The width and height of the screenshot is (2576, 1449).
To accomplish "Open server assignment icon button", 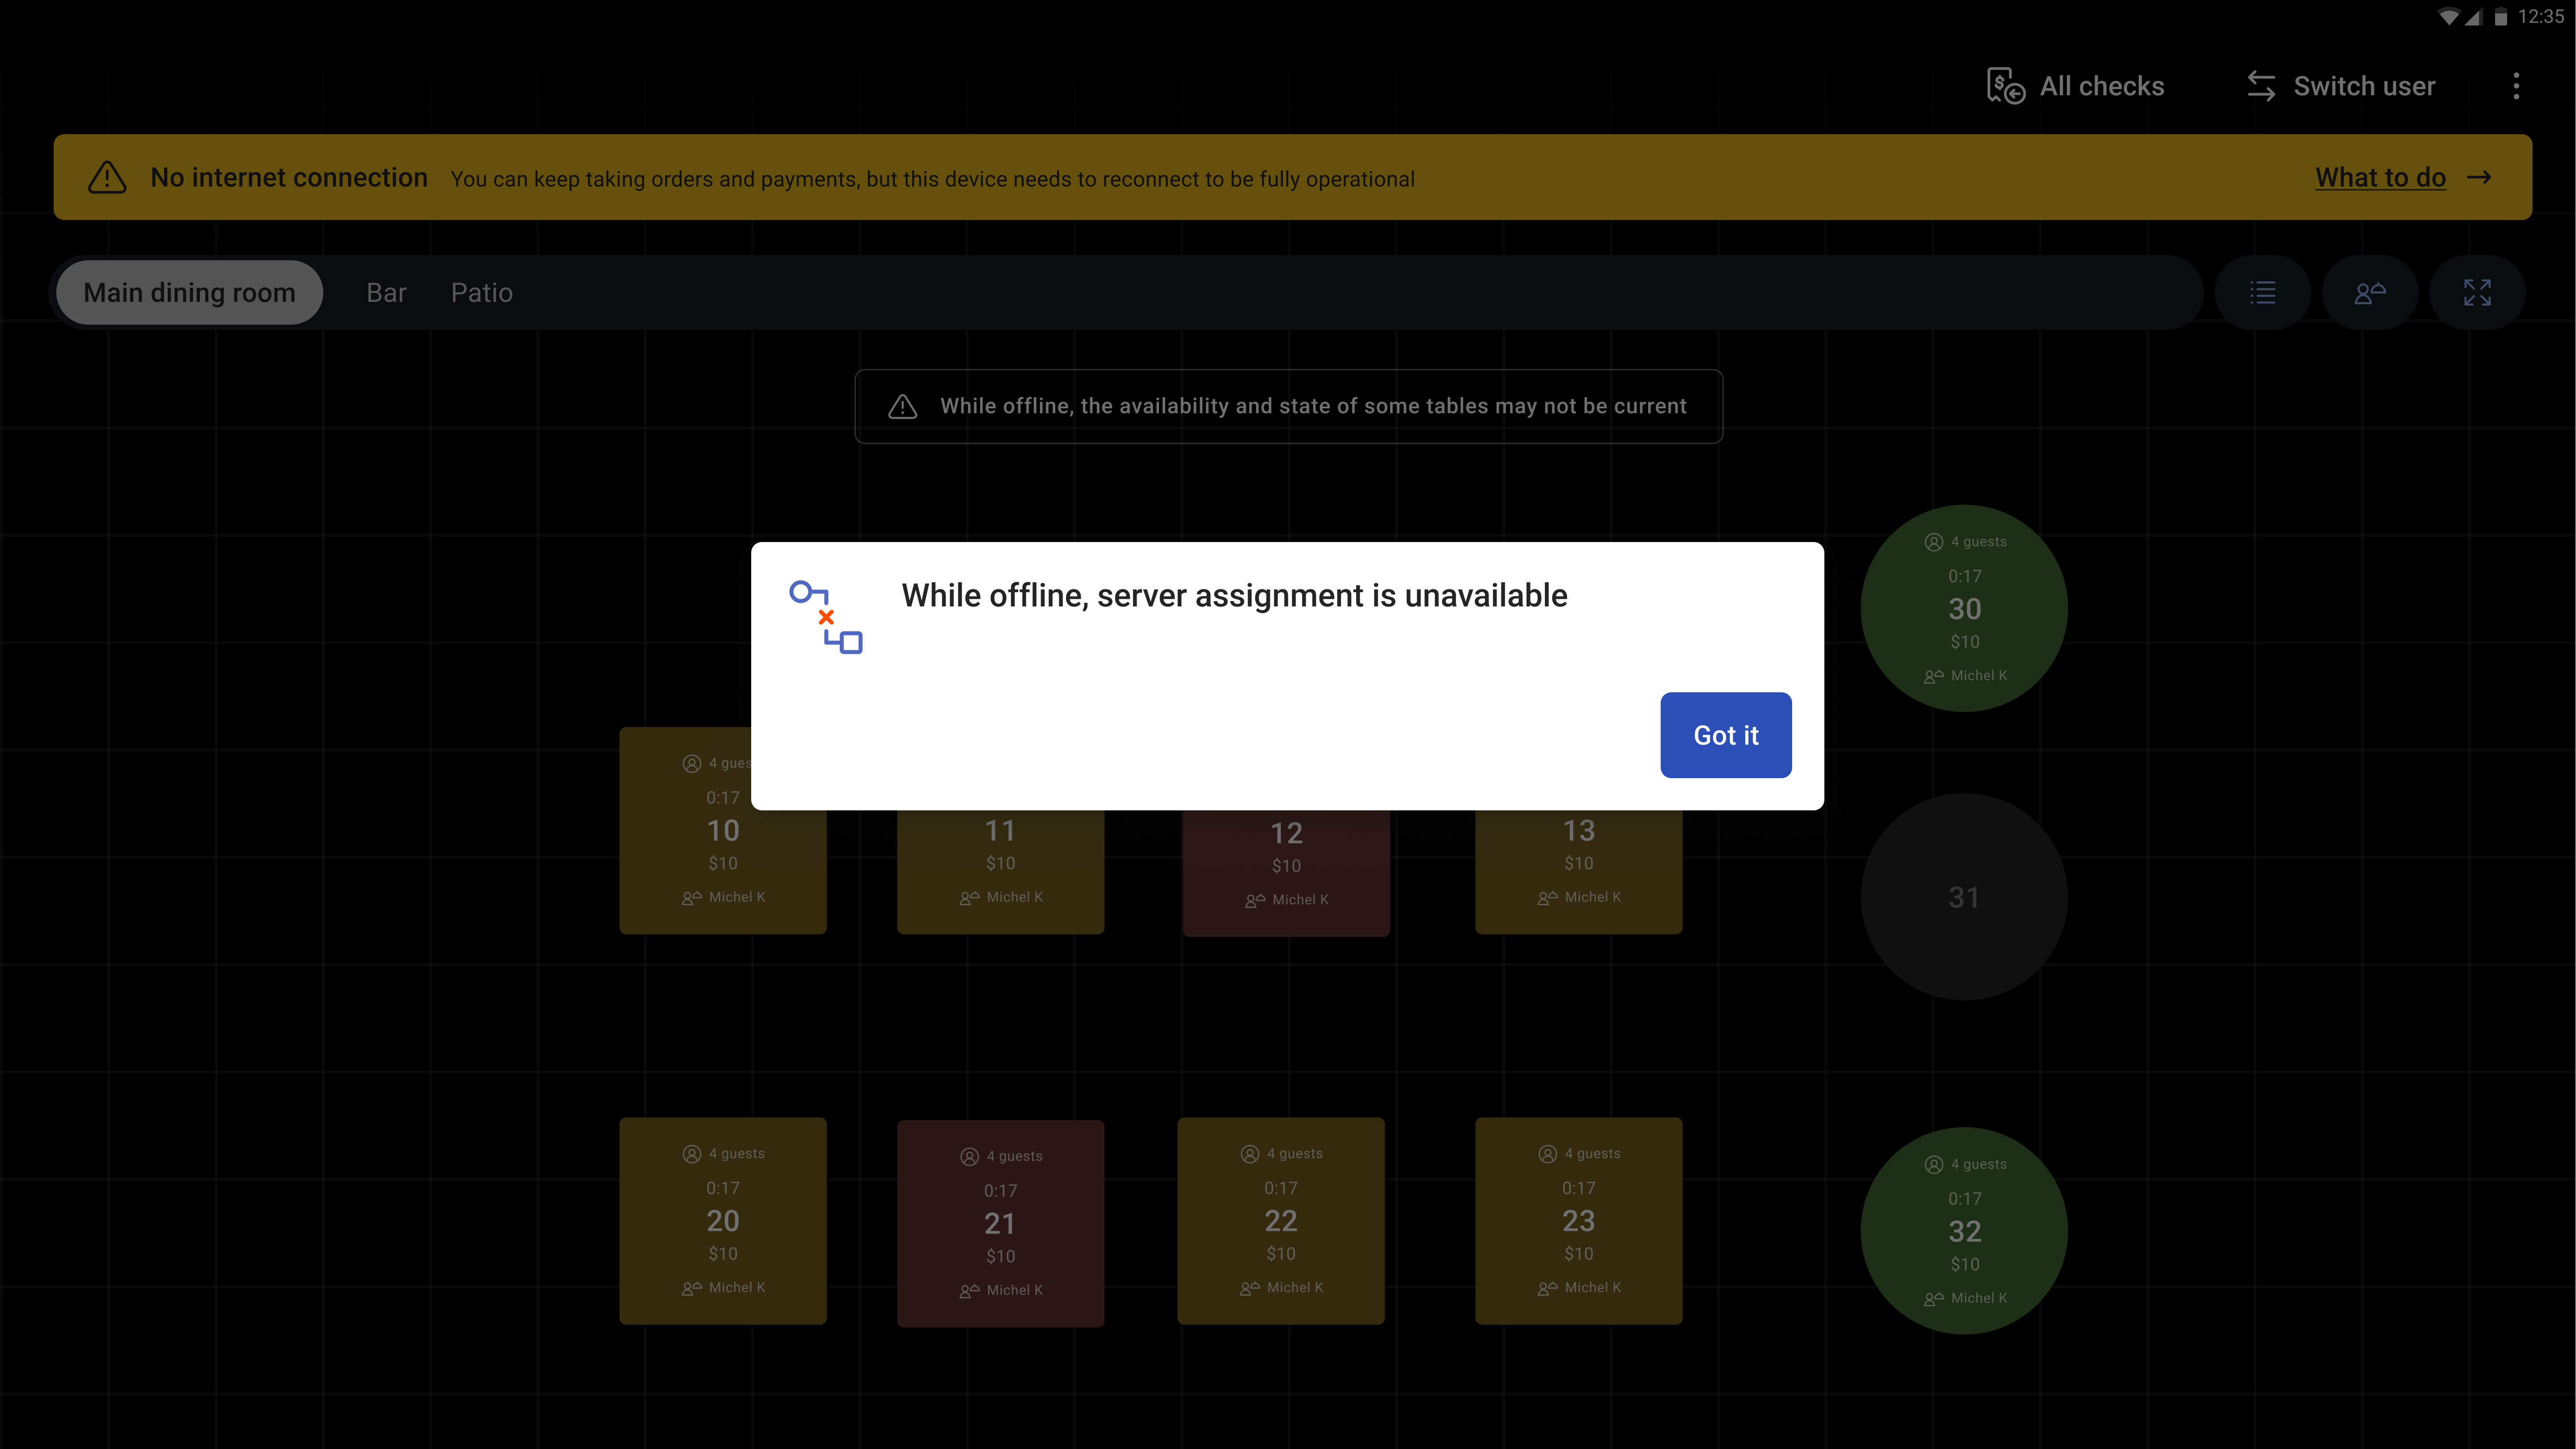I will tap(2369, 293).
